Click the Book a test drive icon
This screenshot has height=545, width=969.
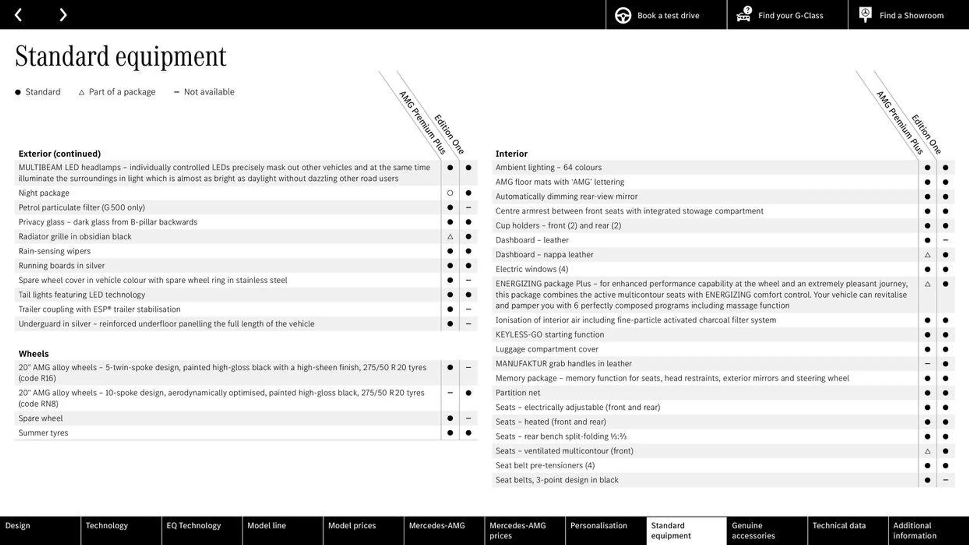pyautogui.click(x=622, y=15)
